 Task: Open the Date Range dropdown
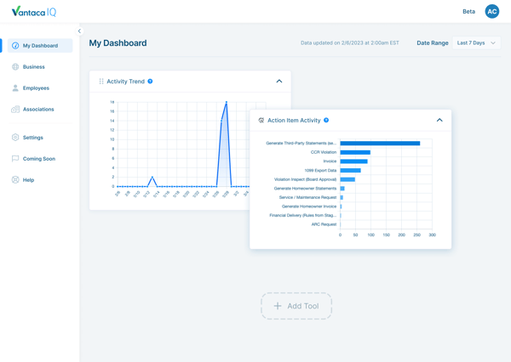(476, 42)
